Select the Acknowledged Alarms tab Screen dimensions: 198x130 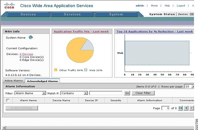pos(42,81)
